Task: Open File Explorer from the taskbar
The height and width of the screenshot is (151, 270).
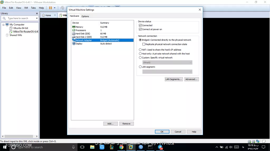Action: 92,147
